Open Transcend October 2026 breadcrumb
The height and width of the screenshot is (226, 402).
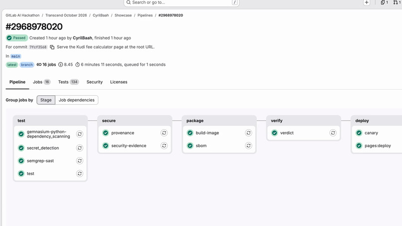pyautogui.click(x=66, y=15)
